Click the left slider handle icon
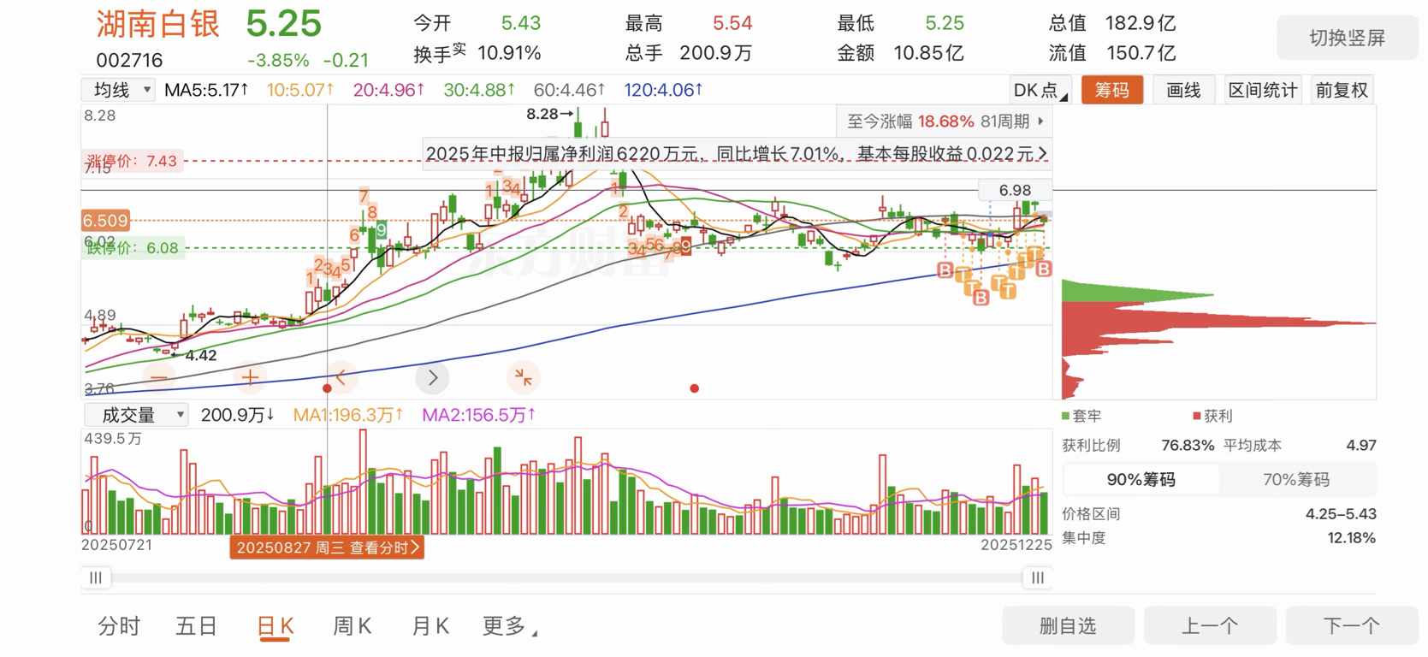 click(96, 577)
